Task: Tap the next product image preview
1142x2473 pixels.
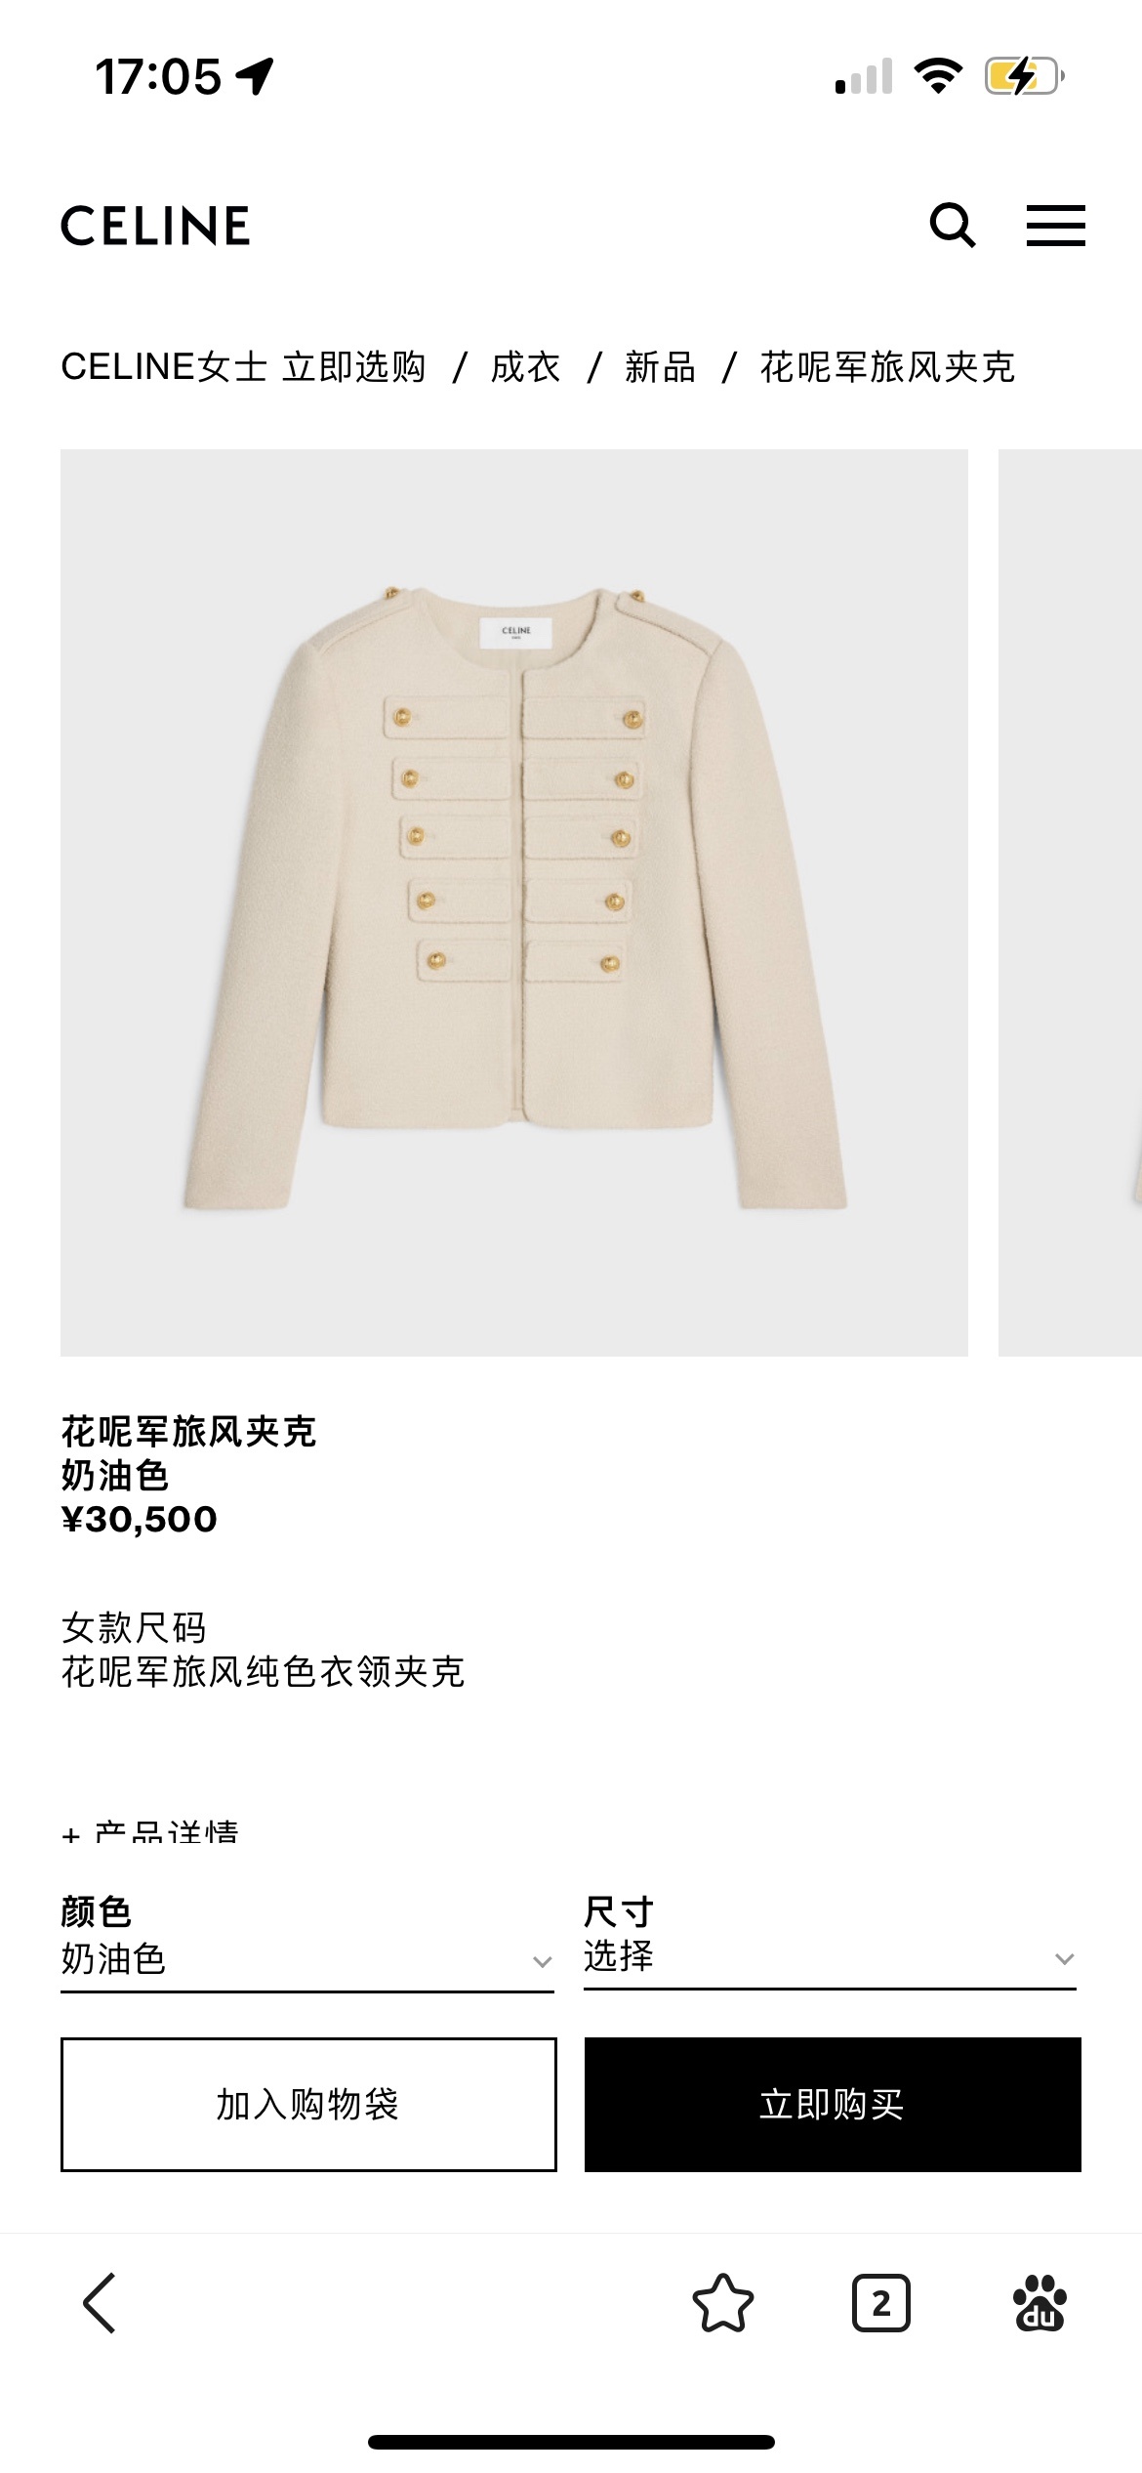Action: (x=1070, y=902)
